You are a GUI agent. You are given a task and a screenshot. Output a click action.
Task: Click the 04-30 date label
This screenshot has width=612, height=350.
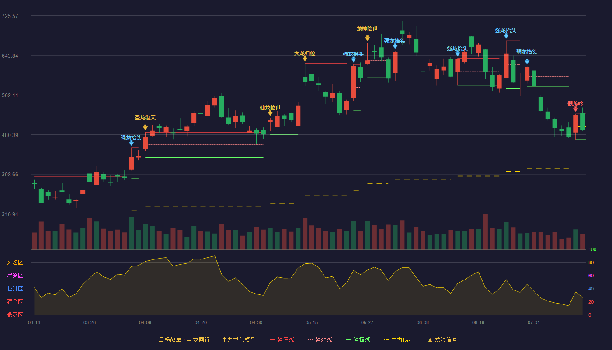click(x=256, y=322)
